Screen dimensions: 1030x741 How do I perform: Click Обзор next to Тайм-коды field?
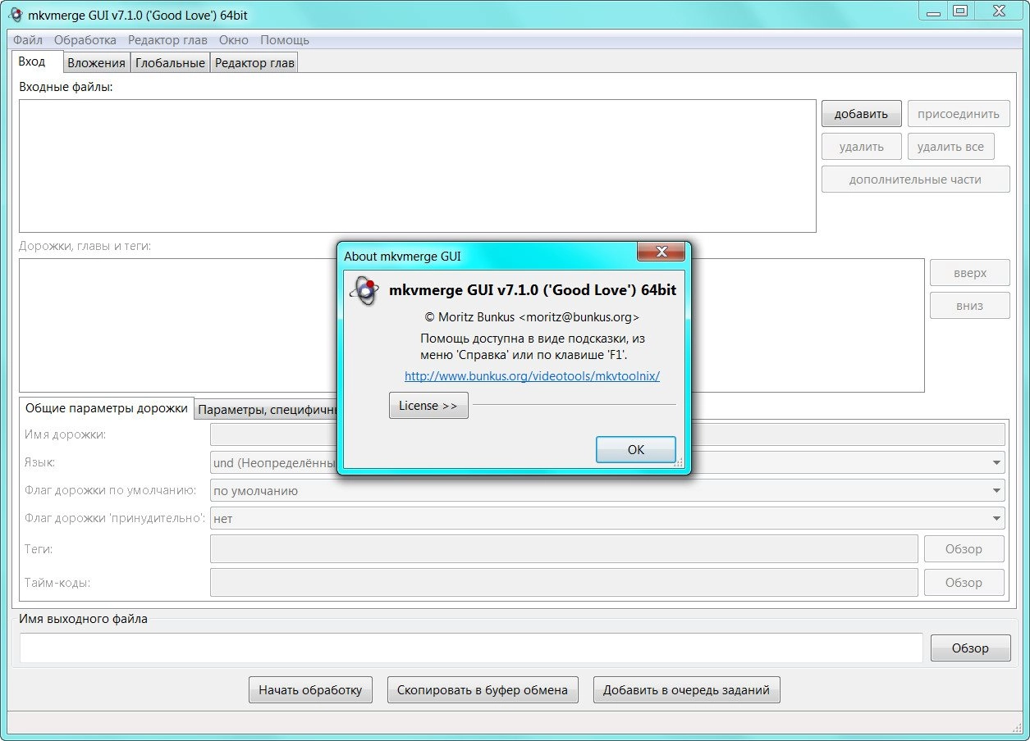[964, 583]
